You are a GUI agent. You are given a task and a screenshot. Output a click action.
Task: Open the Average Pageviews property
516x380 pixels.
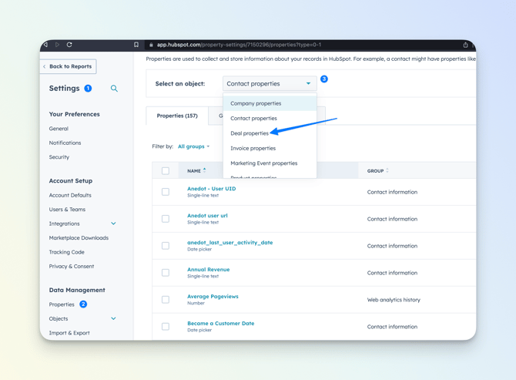click(x=213, y=296)
